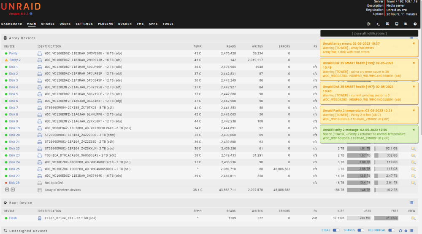Click drive icon beside Disk 25 identification

click(x=40, y=169)
